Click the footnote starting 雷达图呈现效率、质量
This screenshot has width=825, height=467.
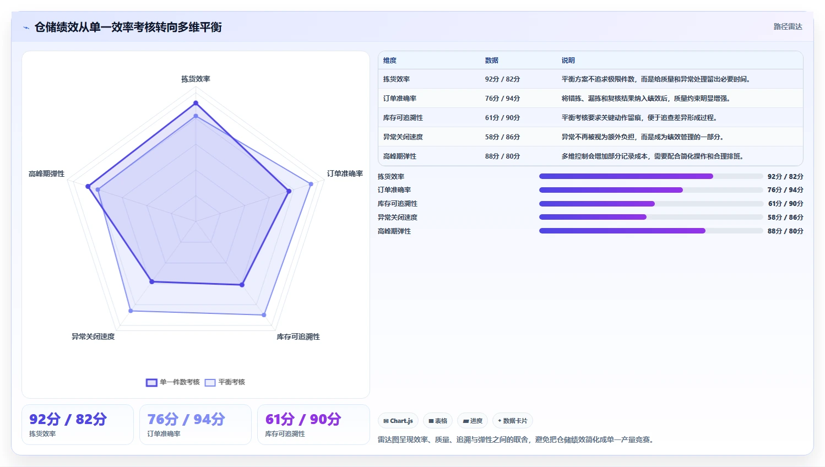click(515, 439)
